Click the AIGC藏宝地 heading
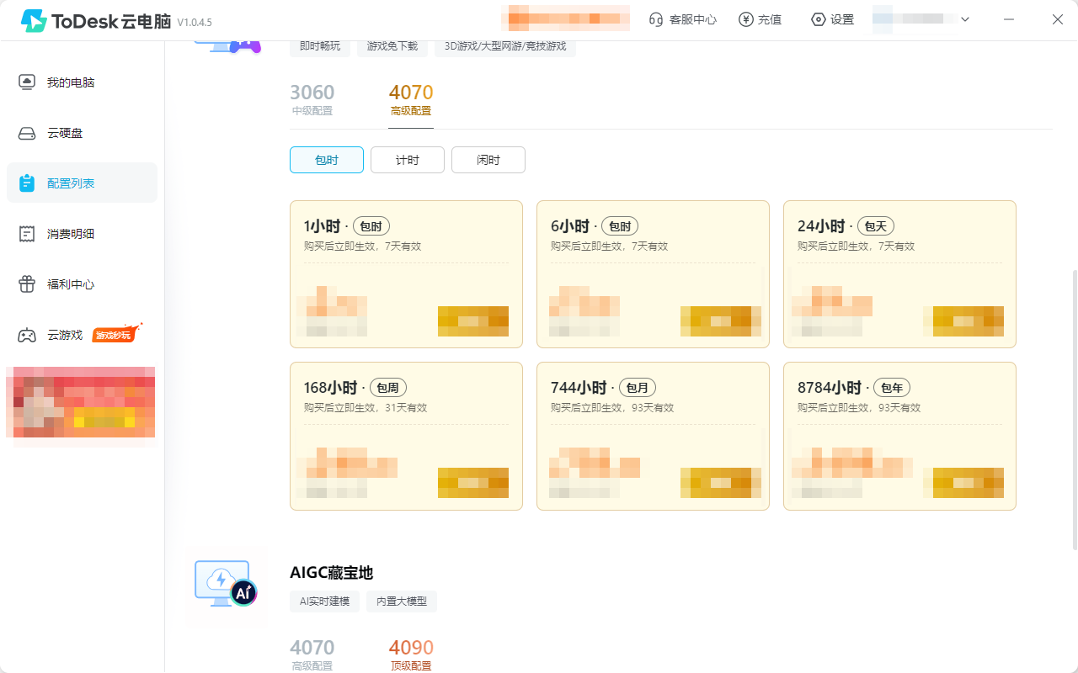 [x=332, y=573]
